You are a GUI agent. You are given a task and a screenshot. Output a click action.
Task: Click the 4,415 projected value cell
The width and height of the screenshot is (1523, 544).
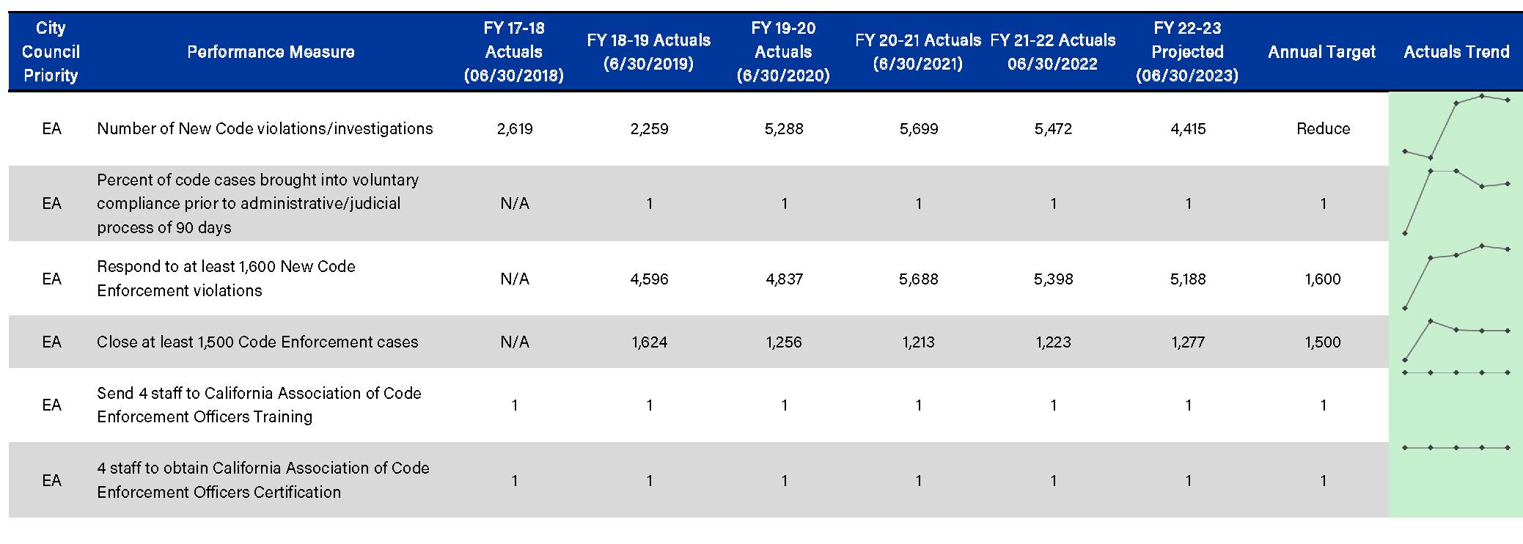click(1188, 129)
